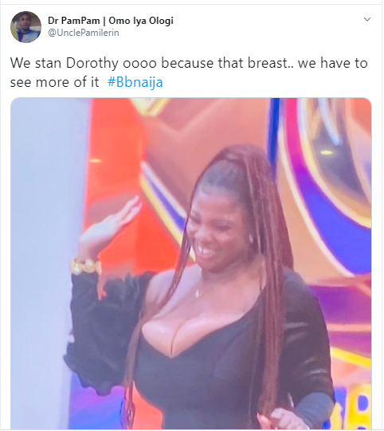This screenshot has width=384, height=431.
Task: Open the image showing the colorful stage backdrop
Action: (x=191, y=264)
